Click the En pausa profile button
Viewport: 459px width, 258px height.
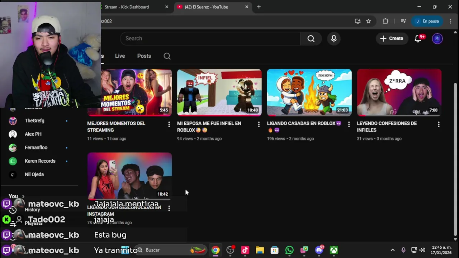coord(427,21)
